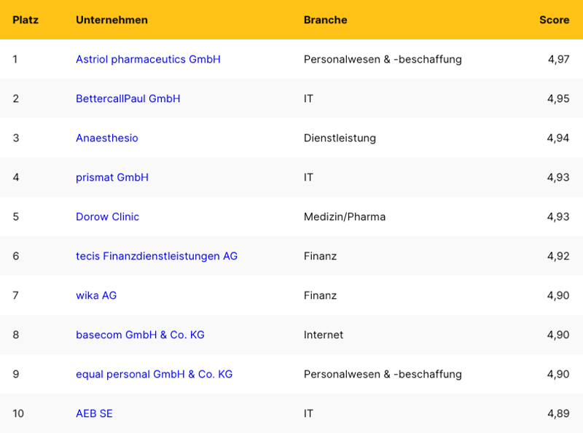Click the Platz column header
The width and height of the screenshot is (583, 433).
[26, 20]
